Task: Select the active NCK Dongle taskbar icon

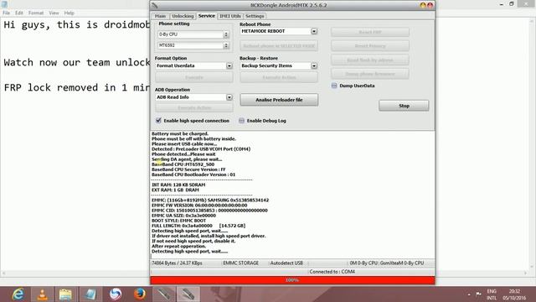Action: point(188,294)
